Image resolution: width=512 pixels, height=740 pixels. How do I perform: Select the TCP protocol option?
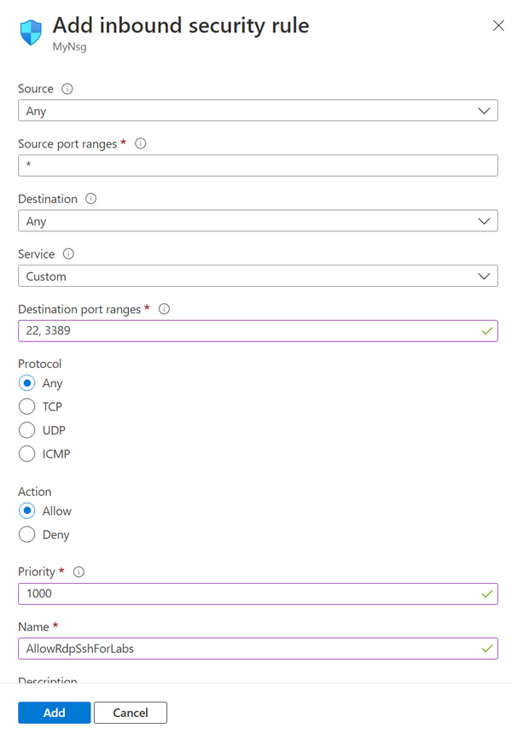point(26,406)
